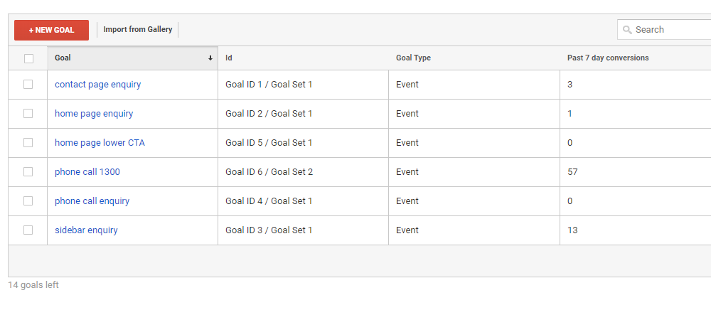Click the Past 7 day conversions header
Viewport: 711px width, 315px height.
(x=608, y=58)
